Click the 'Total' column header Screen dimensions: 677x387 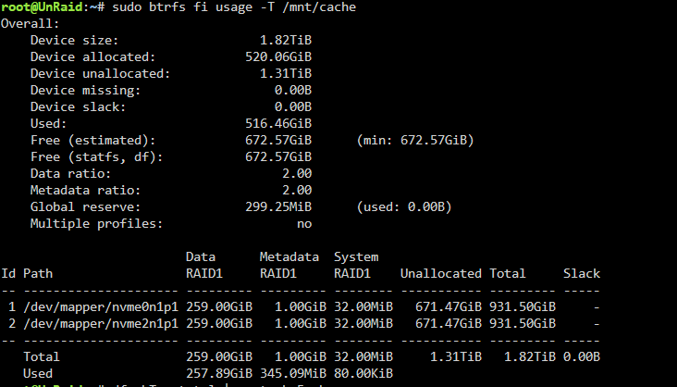click(x=508, y=274)
